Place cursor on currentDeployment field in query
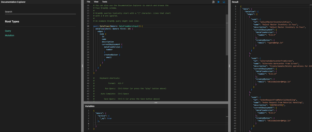This screenshot has height=132, width=312. 111,44
